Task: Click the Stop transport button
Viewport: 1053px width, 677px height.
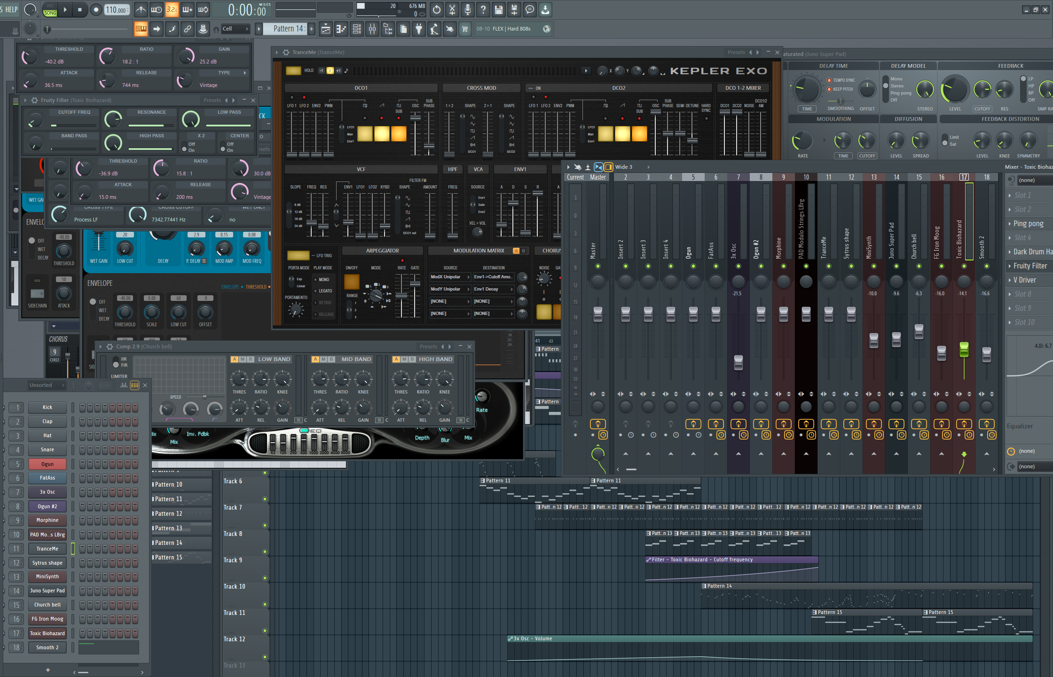Action: pyautogui.click(x=79, y=9)
